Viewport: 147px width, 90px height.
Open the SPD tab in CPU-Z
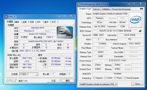click(x=39, y=22)
